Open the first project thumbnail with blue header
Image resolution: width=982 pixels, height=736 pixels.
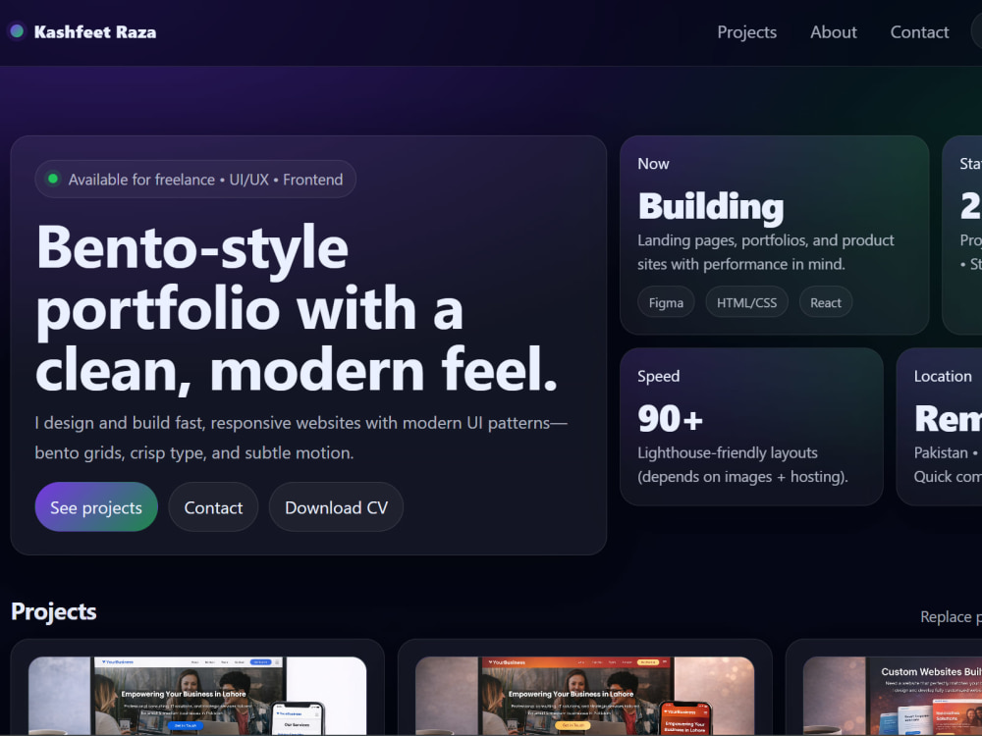tap(197, 695)
